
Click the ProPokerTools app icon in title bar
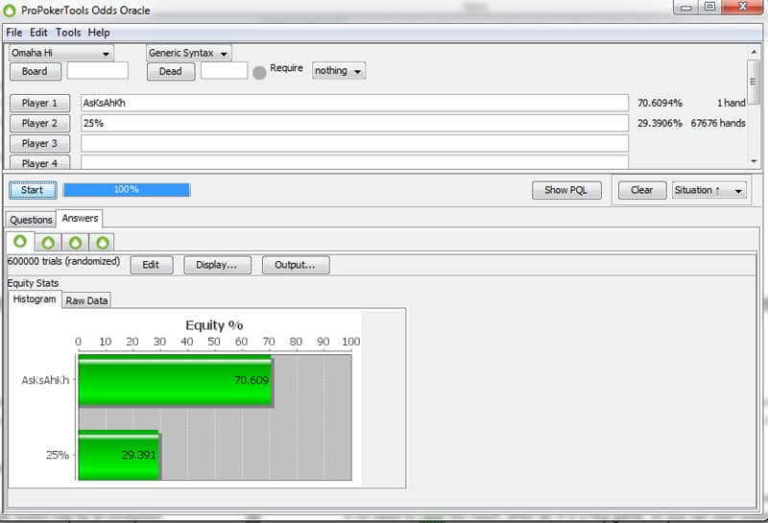coord(10,10)
